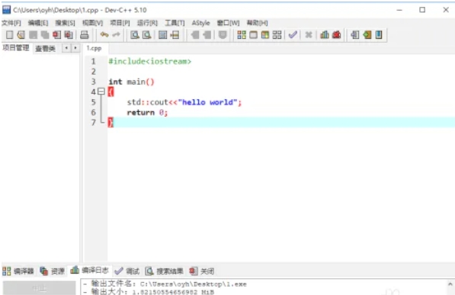455x295 pixels.
Task: Click the Print toolbar icon
Action: coord(84,35)
